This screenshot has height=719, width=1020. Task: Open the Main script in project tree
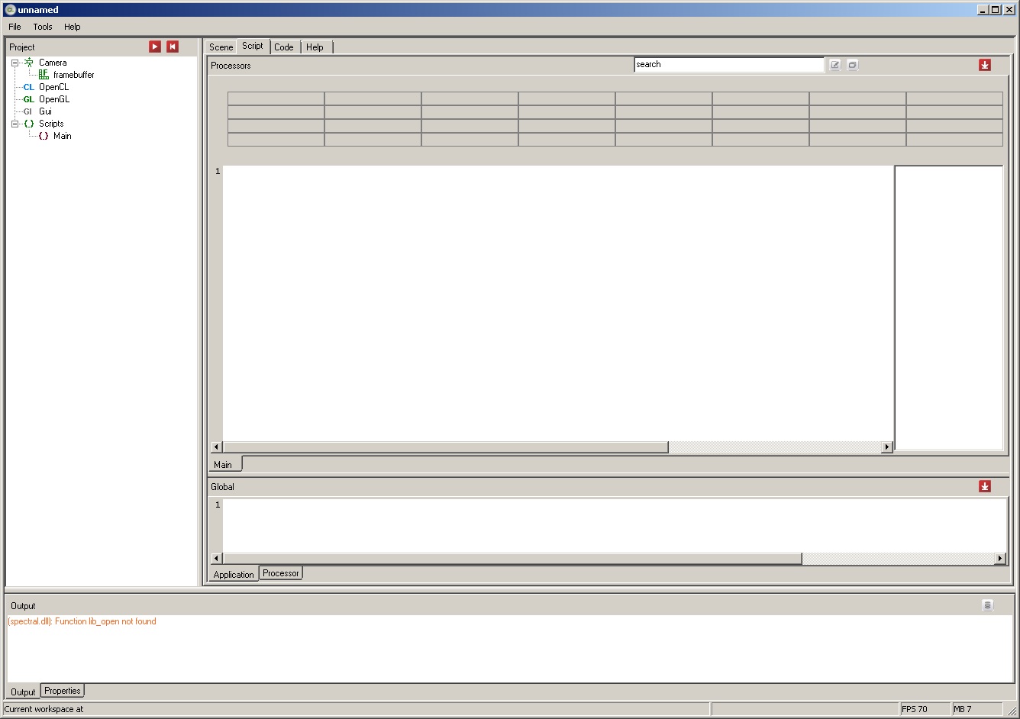pyautogui.click(x=62, y=136)
